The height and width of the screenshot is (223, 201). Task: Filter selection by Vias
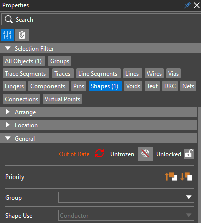pyautogui.click(x=173, y=73)
